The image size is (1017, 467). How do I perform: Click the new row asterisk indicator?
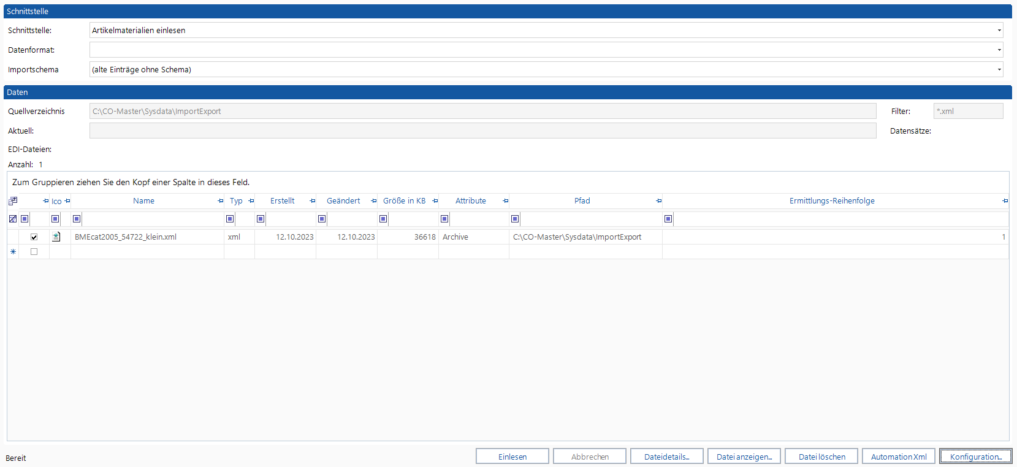(13, 252)
